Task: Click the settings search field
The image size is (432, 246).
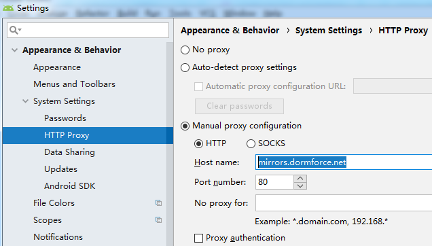Action: coord(88,30)
